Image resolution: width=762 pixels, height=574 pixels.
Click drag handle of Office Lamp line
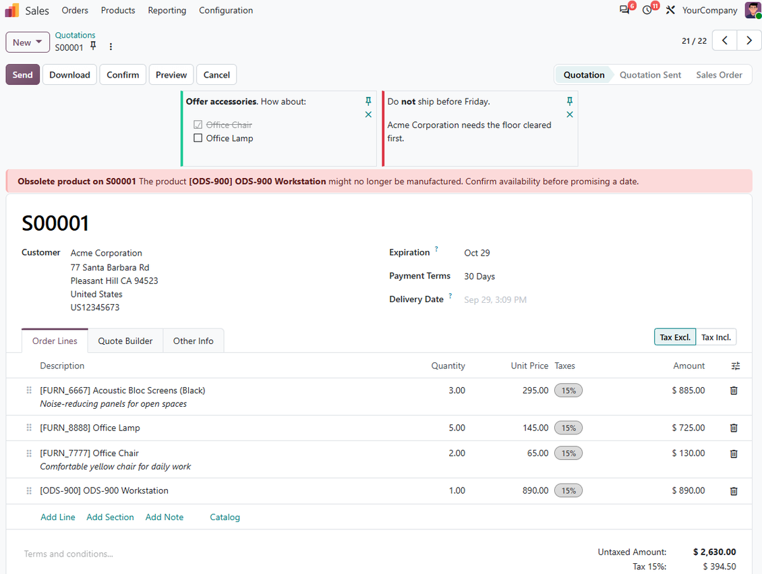click(x=29, y=428)
